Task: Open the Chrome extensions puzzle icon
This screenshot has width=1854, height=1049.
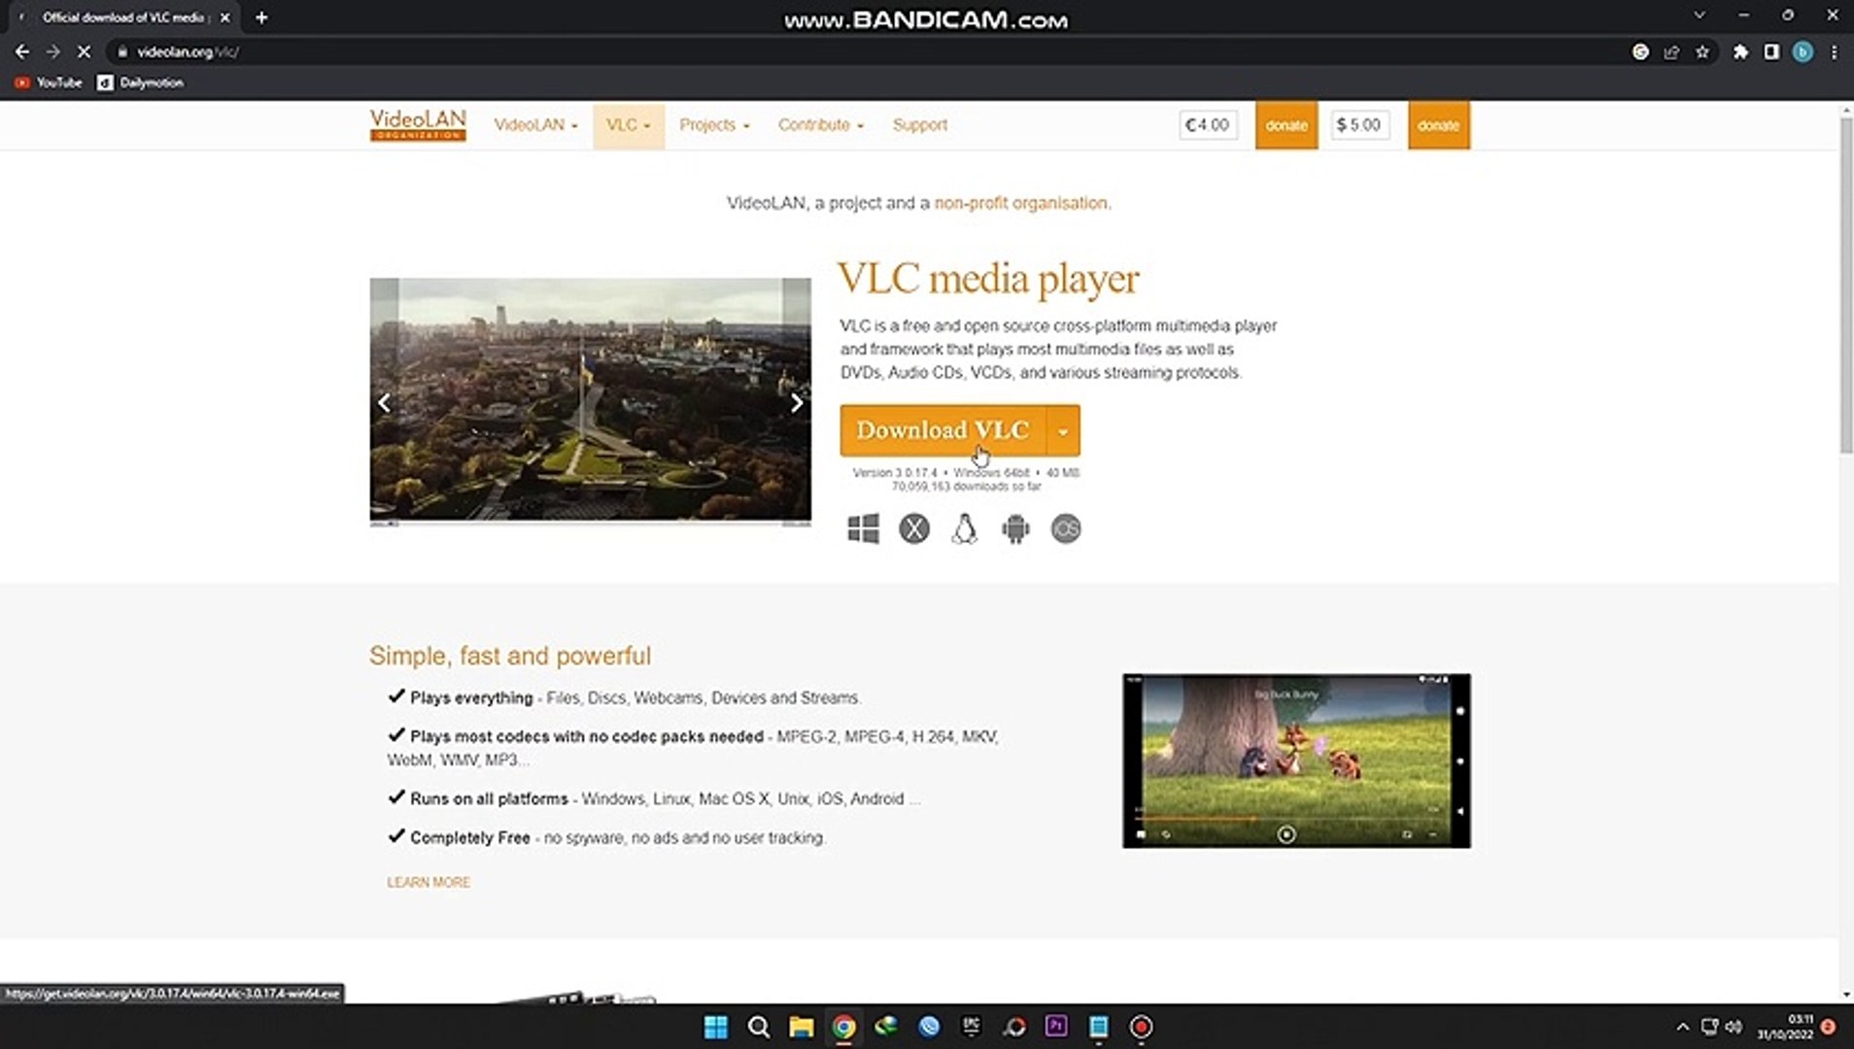Action: (1740, 51)
